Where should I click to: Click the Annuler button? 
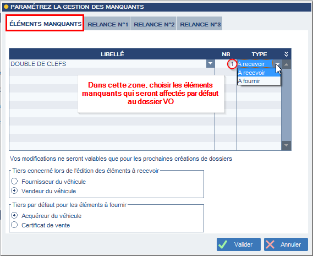tap(286, 244)
